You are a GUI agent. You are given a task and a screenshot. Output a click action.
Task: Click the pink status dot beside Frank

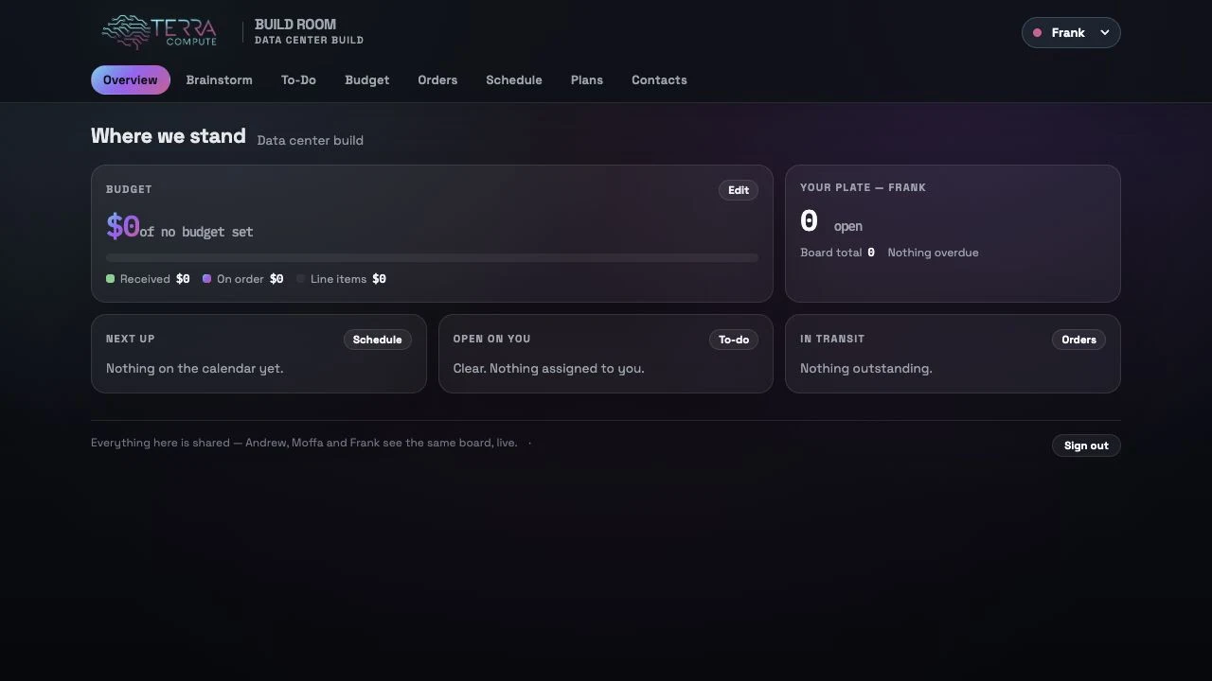(1037, 33)
